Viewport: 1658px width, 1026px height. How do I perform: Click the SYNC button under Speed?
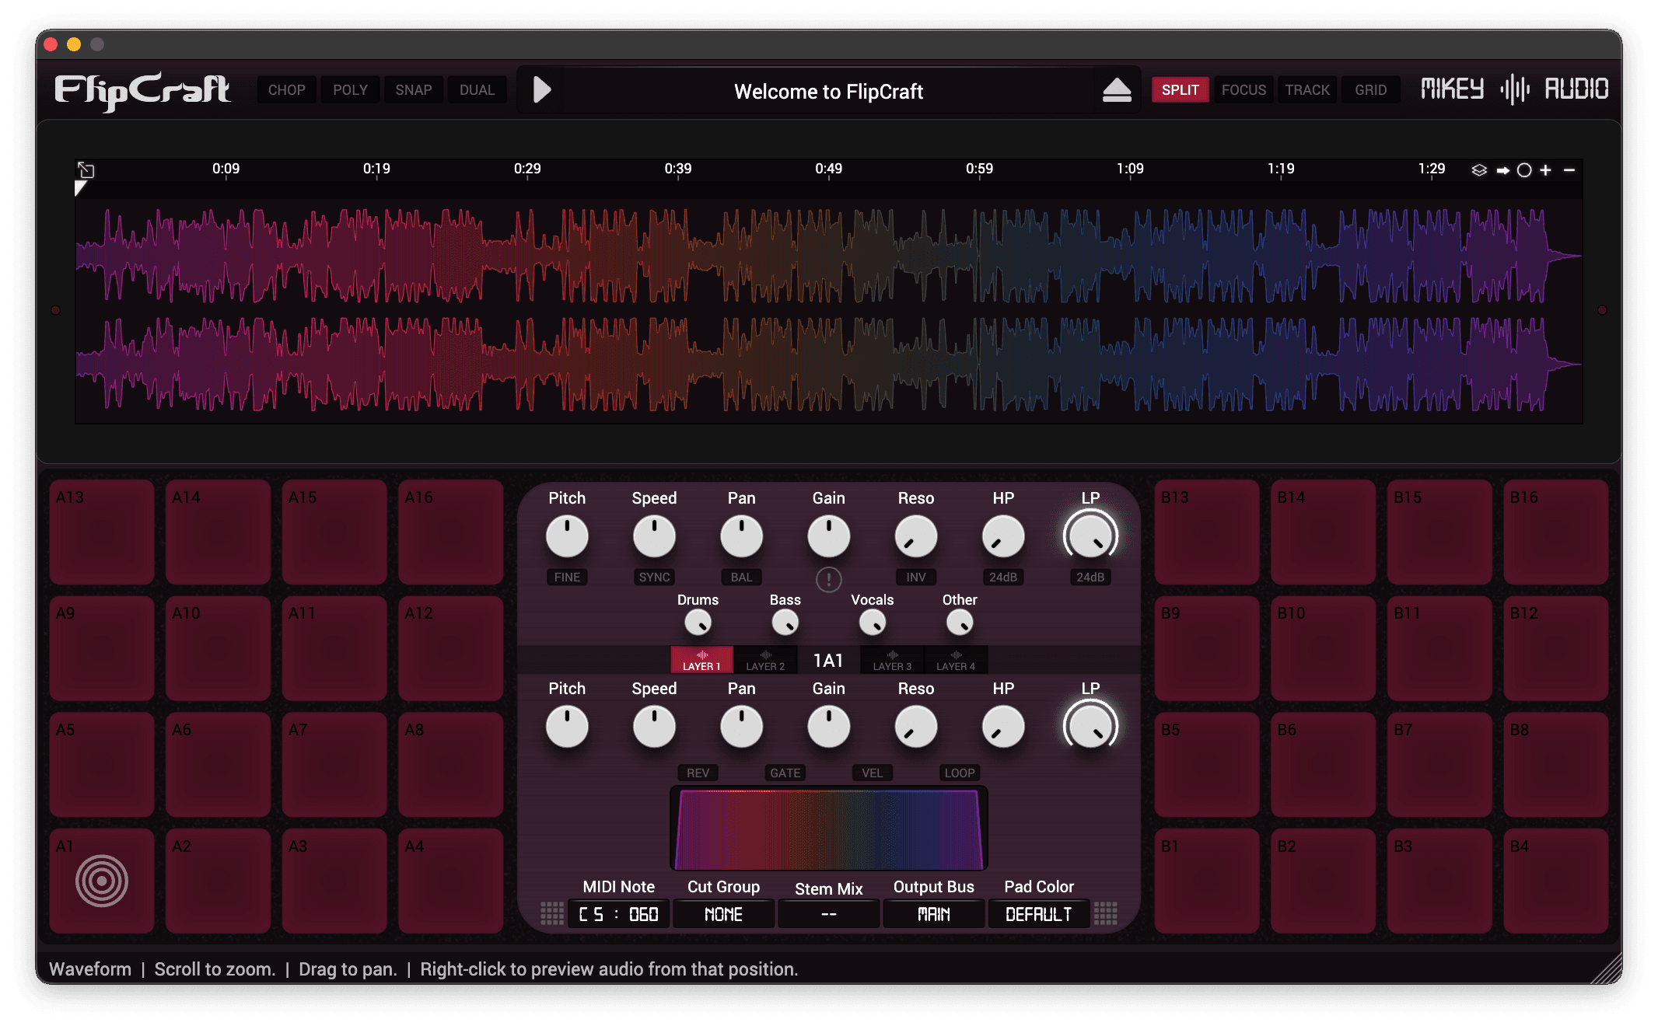(654, 577)
